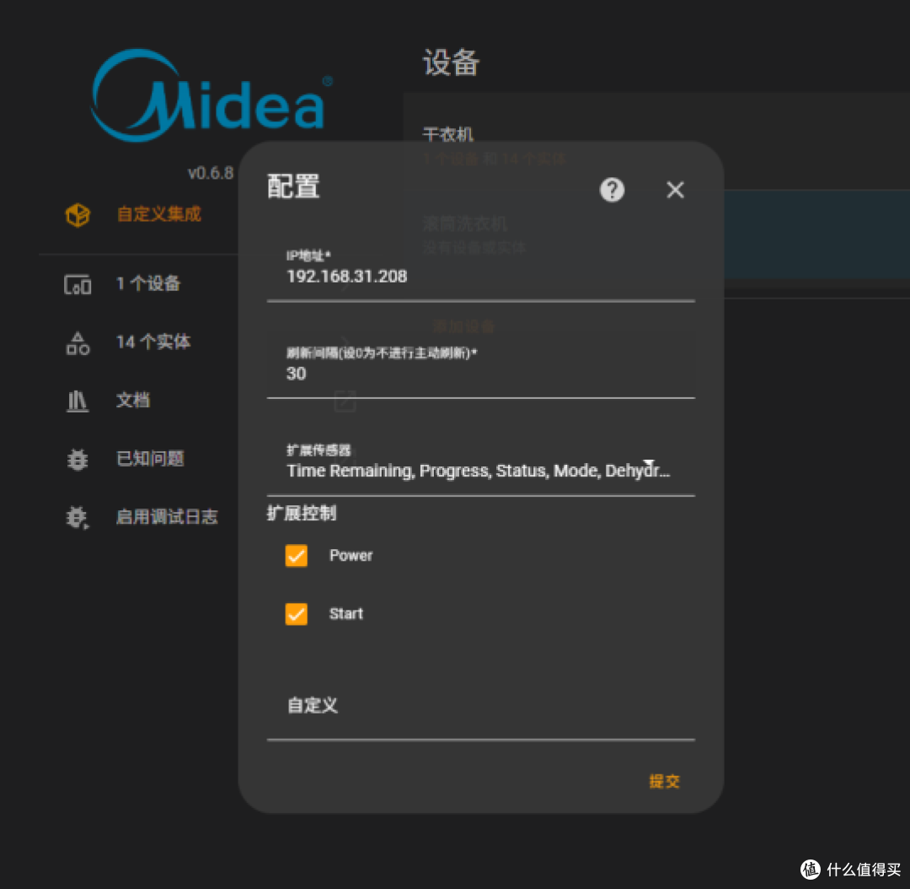910x889 pixels.
Task: Close the 配置 dialog
Action: (x=675, y=190)
